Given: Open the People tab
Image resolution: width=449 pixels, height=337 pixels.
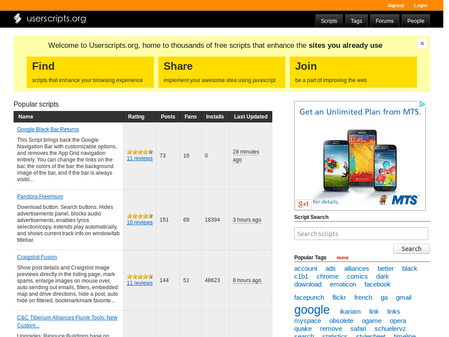Looking at the screenshot, I should coord(415,21).
